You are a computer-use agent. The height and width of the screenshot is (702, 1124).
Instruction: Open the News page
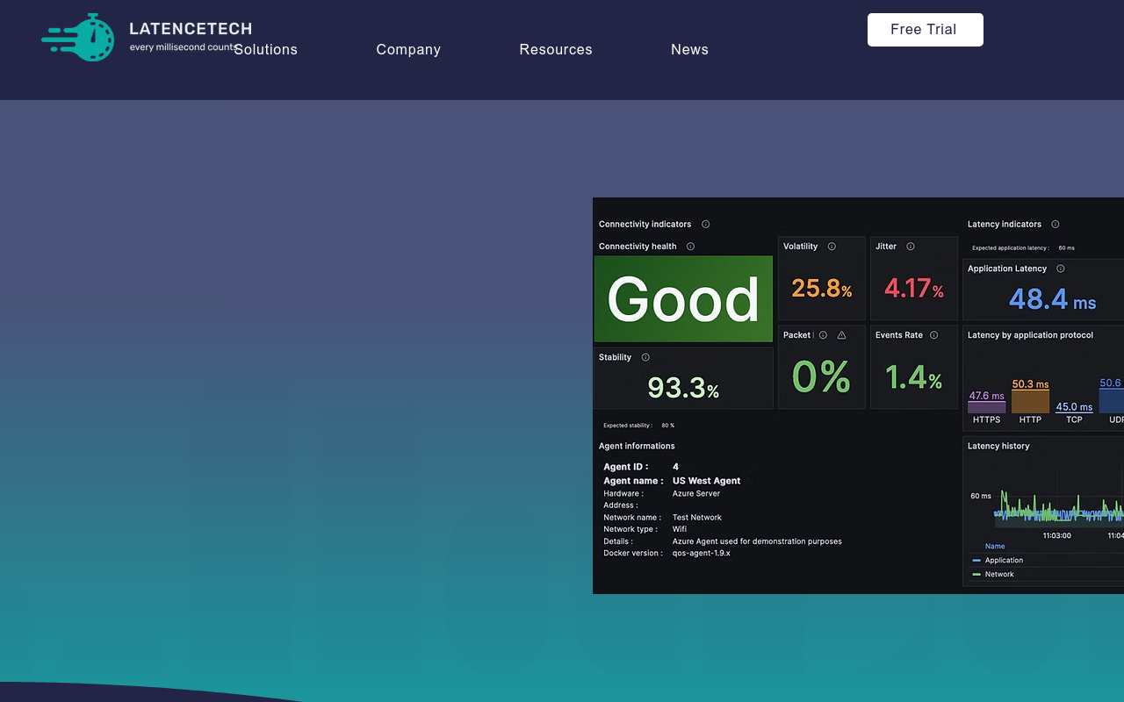[689, 49]
